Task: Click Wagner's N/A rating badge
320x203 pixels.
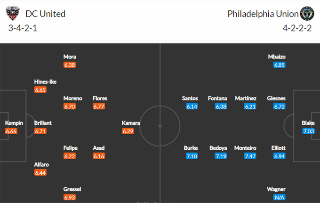Action: (280, 197)
